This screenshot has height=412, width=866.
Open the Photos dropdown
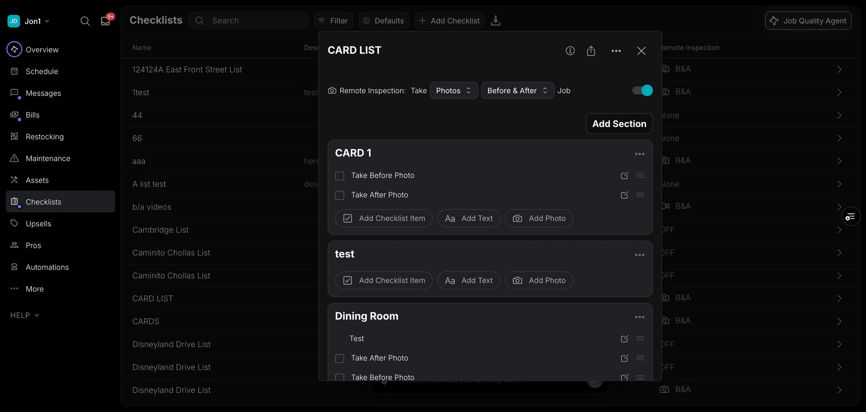click(453, 90)
